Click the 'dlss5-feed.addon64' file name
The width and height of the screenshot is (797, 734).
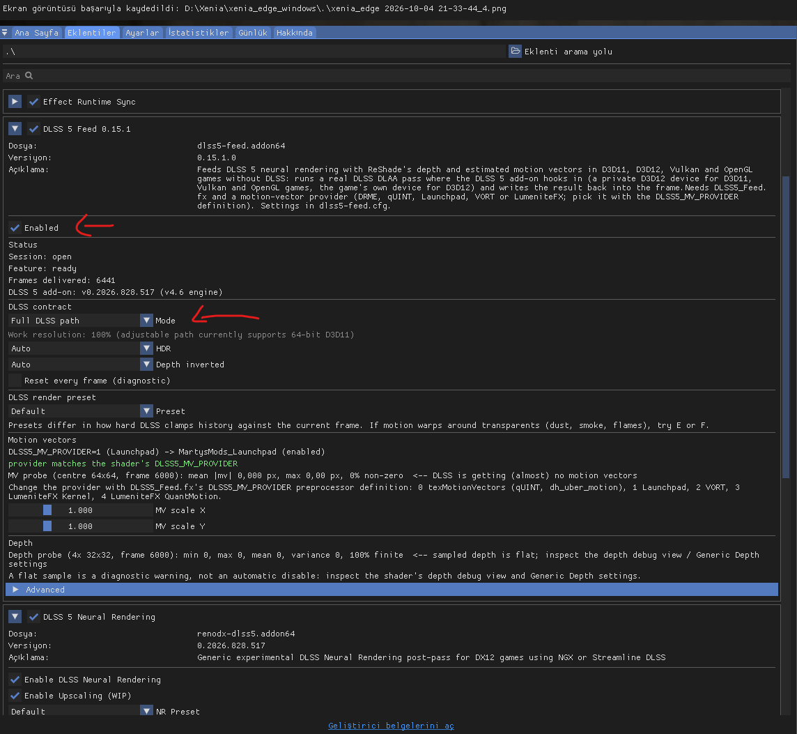pyautogui.click(x=241, y=146)
